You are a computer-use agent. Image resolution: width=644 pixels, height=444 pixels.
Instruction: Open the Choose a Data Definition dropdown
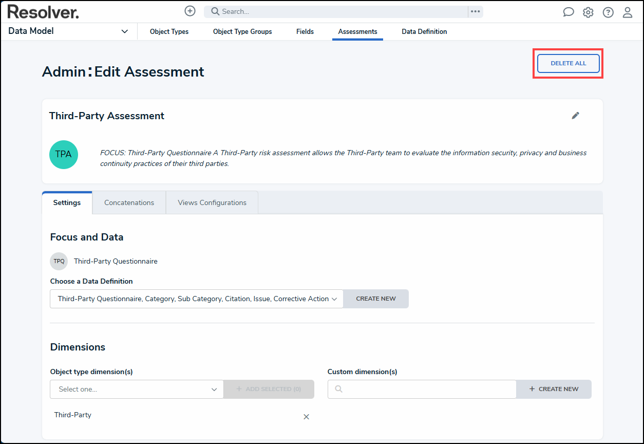(196, 299)
